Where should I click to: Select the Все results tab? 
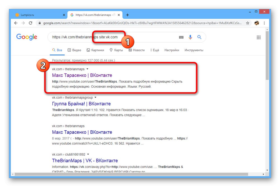pos(57,50)
